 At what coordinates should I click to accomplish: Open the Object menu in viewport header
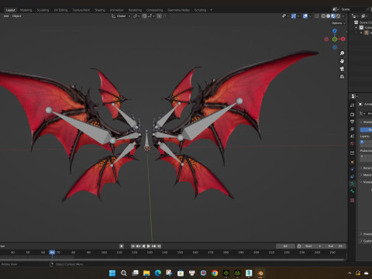point(16,16)
